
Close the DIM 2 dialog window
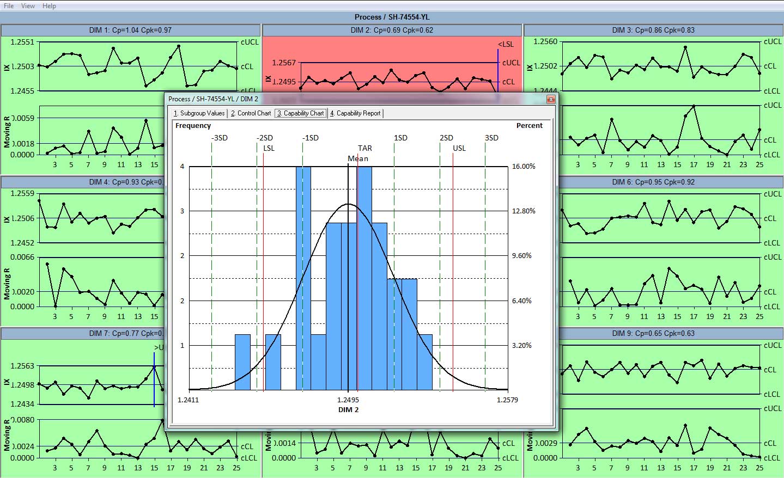pyautogui.click(x=551, y=99)
